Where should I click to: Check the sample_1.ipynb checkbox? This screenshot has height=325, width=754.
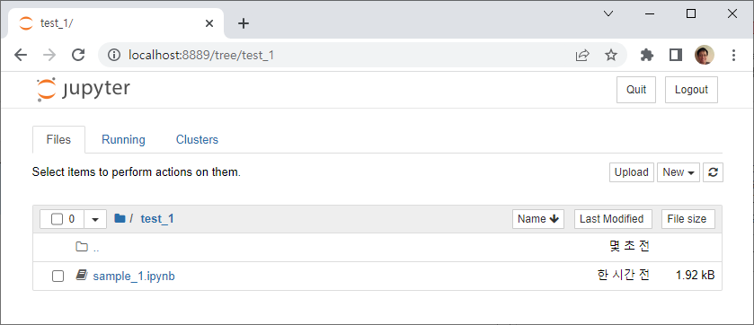point(58,276)
